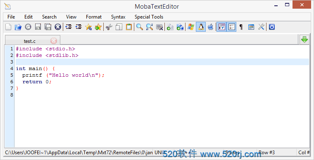314x160 pixels.
Task: Switch to Windows line-ending format
Action: [191, 27]
